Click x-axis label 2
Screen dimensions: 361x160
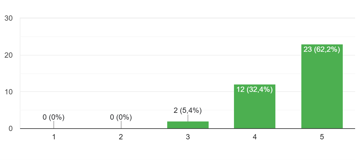pos(121,137)
